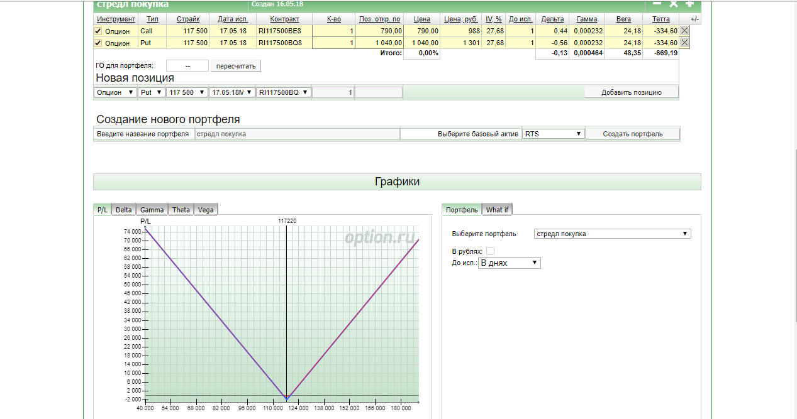This screenshot has height=419, width=797.
Task: Click the minus icon in portfolio header
Action: tap(657, 4)
